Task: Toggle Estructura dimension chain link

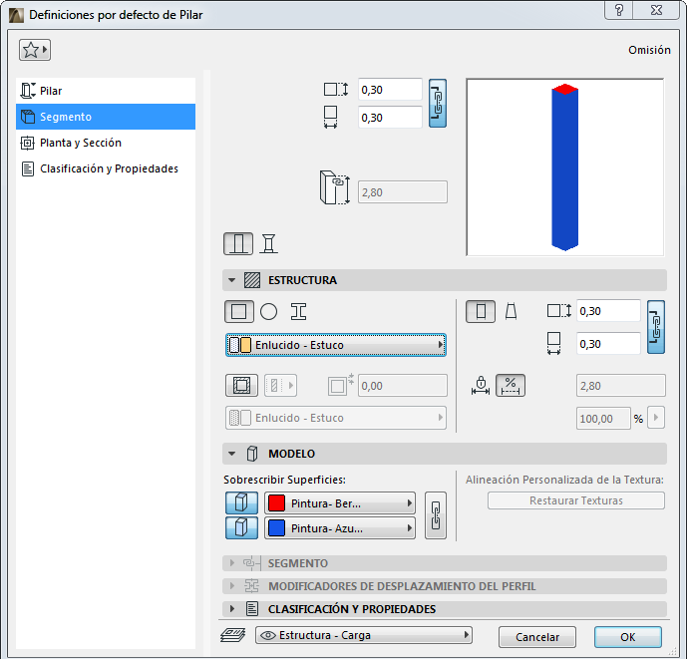Action: tap(656, 327)
